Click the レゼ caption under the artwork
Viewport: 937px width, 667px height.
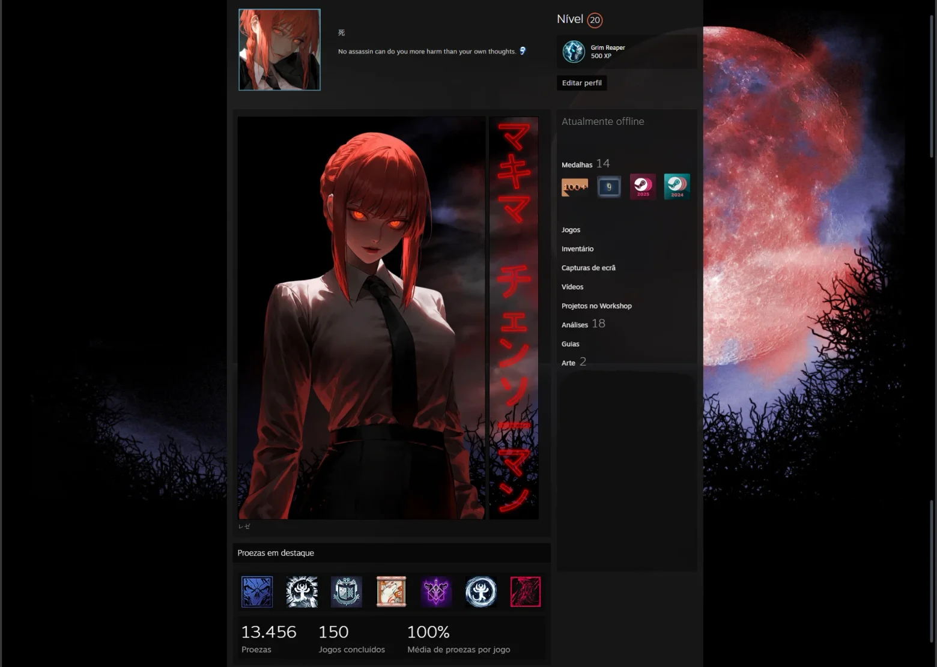244,527
